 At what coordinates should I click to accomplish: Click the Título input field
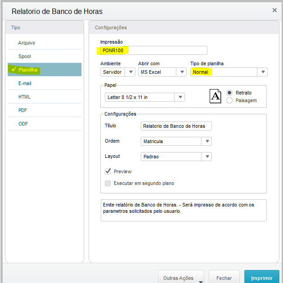coord(176,126)
